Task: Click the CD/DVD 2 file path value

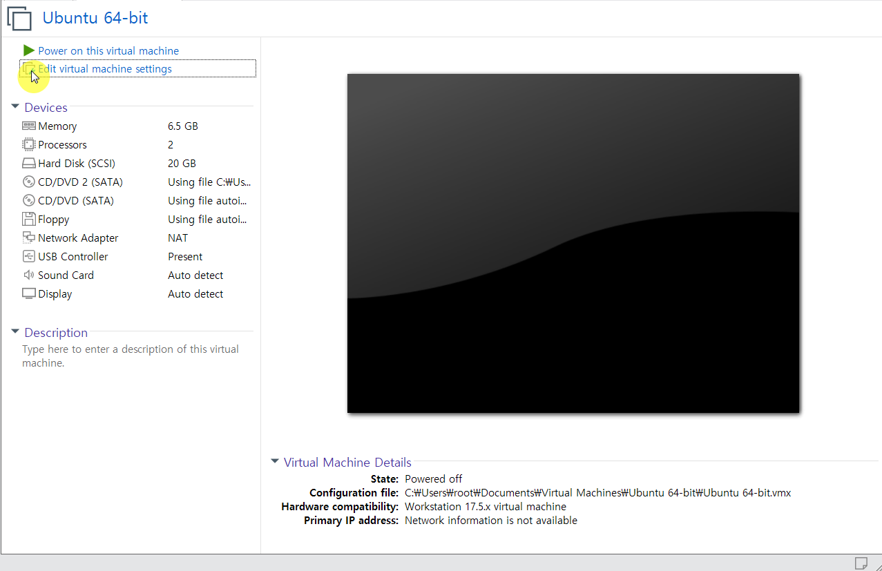Action: pos(209,182)
